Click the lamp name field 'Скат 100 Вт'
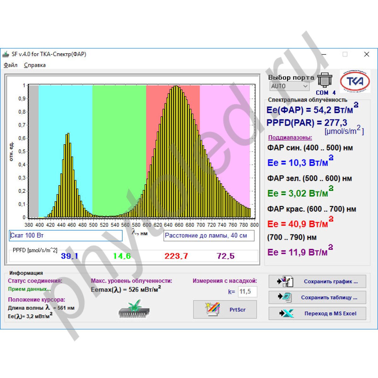Screen dimensions: 378x378 click(66, 236)
